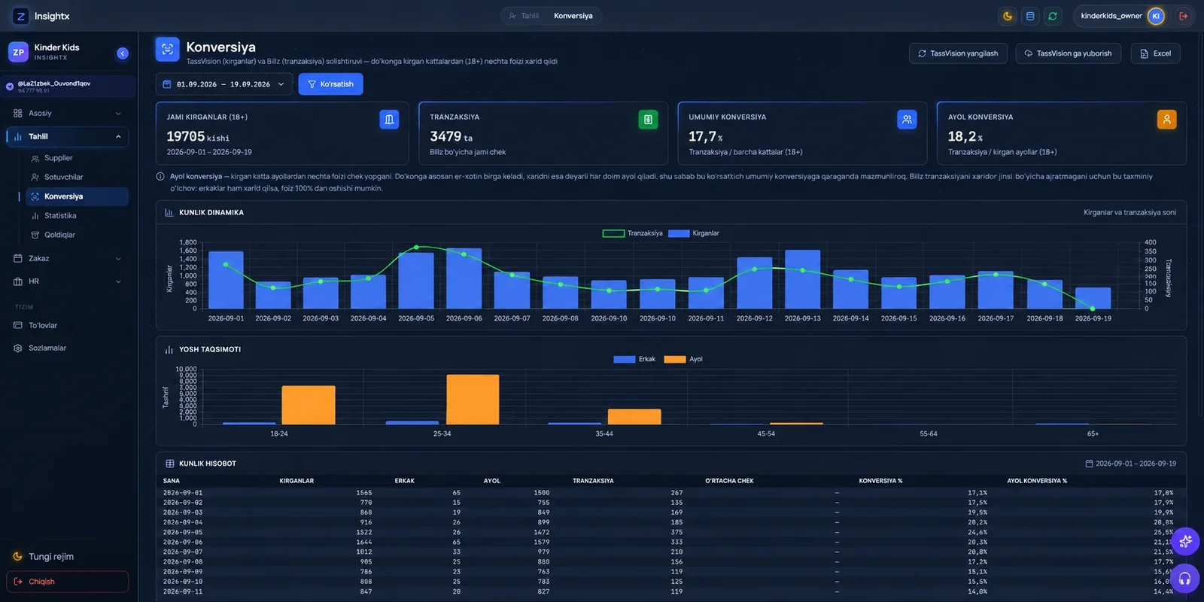The image size is (1204, 602).
Task: Click the O'RTACHA CHEK column header
Action: [729, 481]
